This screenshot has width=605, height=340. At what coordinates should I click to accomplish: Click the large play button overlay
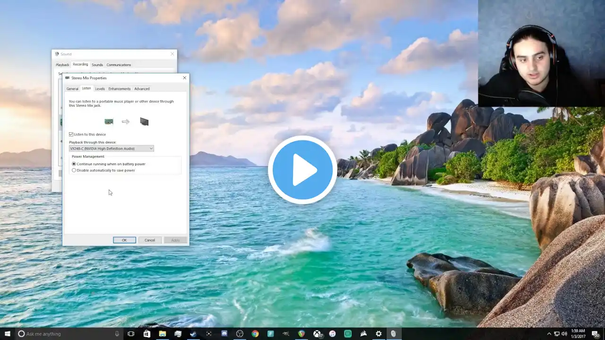[302, 170]
